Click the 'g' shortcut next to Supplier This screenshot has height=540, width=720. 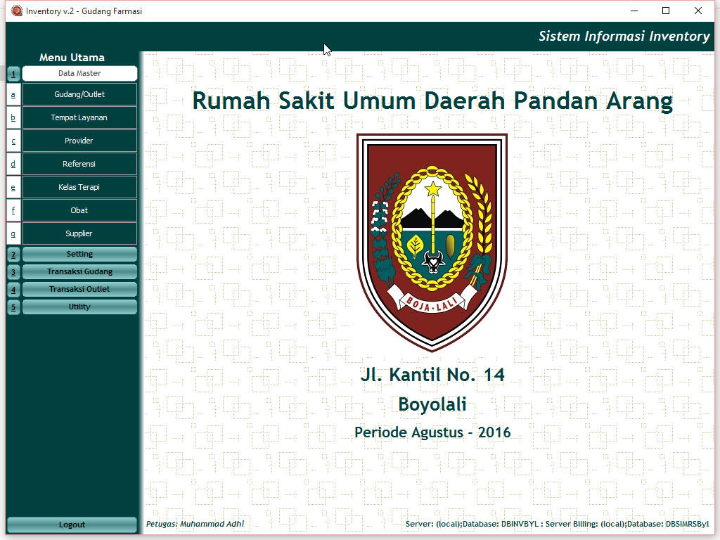coord(13,233)
